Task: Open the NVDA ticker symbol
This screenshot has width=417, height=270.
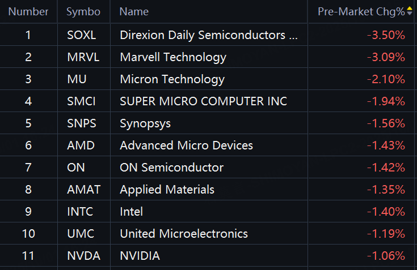Action: coord(83,256)
